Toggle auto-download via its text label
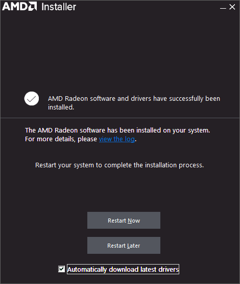 pyautogui.click(x=123, y=269)
